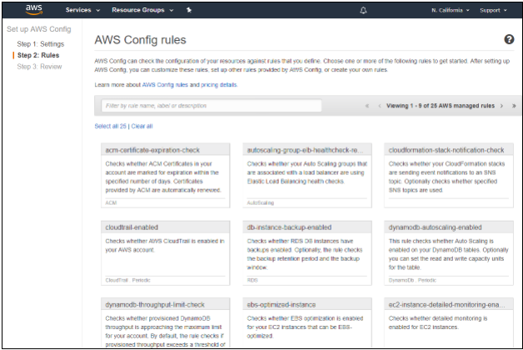This screenshot has width=523, height=350.
Task: Open the pin shortcuts icon
Action: pyautogui.click(x=189, y=10)
